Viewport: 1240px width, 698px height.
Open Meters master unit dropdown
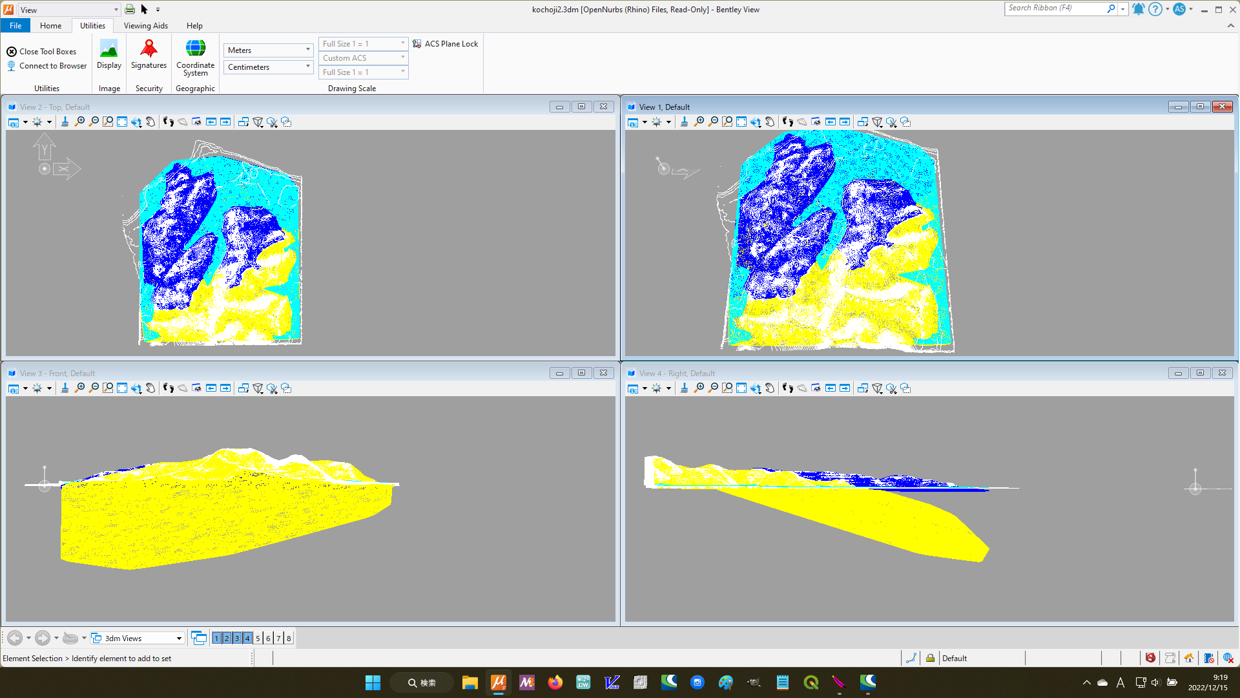(x=268, y=50)
